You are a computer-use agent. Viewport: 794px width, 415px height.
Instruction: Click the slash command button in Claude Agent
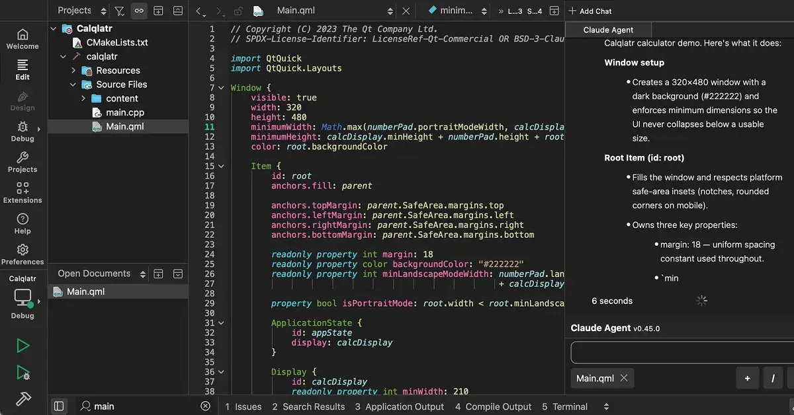(x=772, y=379)
